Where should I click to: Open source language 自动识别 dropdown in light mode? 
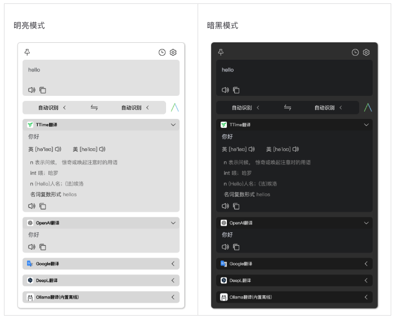52,108
